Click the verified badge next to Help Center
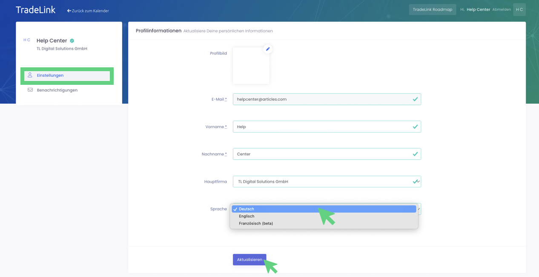The width and height of the screenshot is (539, 277). point(72,41)
